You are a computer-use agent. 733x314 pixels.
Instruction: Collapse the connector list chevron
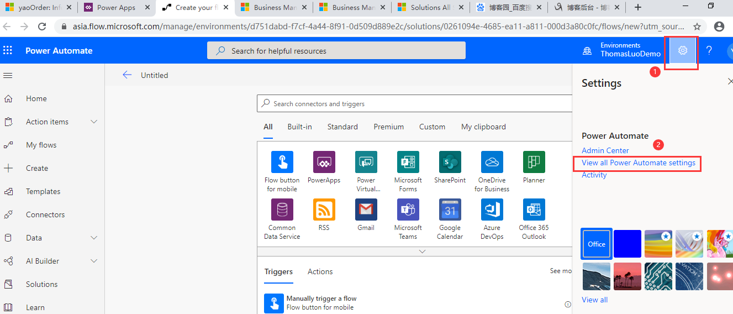(422, 251)
